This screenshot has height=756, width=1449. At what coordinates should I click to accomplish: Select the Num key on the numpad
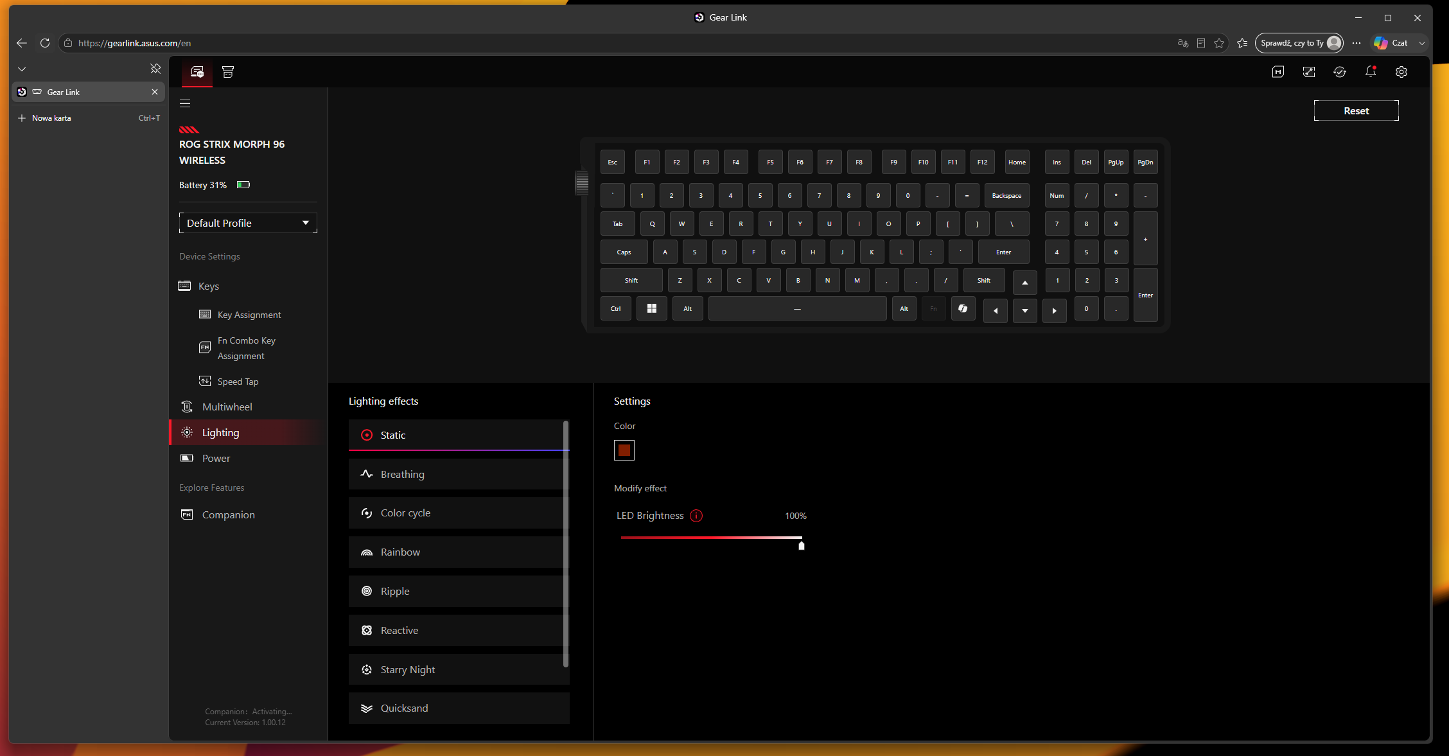[1057, 196]
